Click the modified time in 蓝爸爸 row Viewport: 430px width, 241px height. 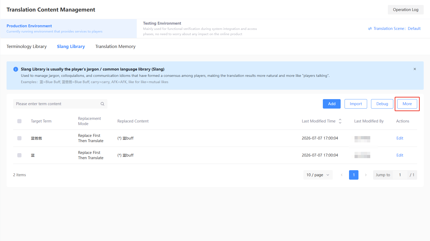point(320,138)
